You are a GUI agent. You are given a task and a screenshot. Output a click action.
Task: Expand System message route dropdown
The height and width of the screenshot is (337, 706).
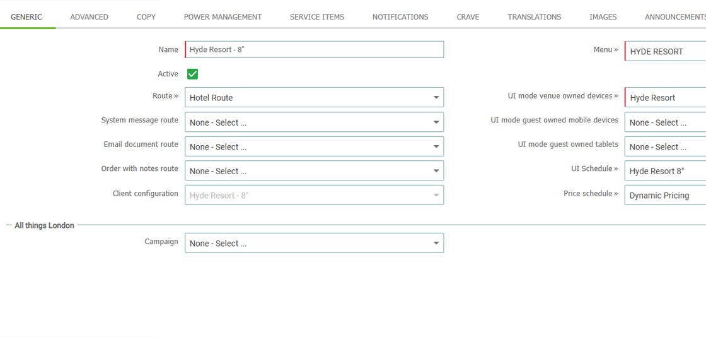[315, 122]
